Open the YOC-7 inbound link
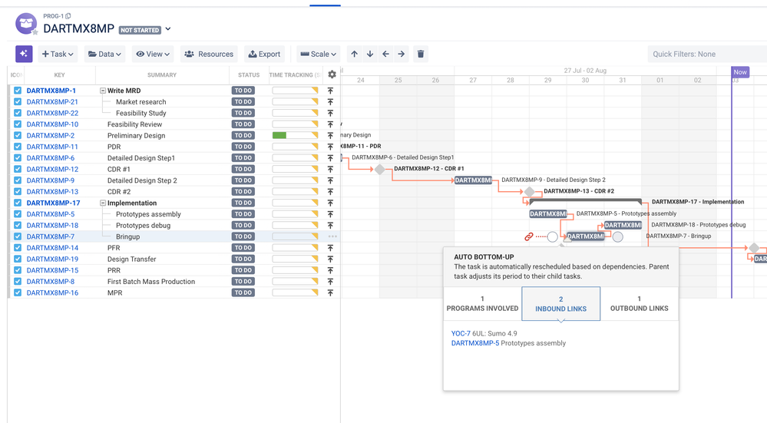 click(x=461, y=333)
